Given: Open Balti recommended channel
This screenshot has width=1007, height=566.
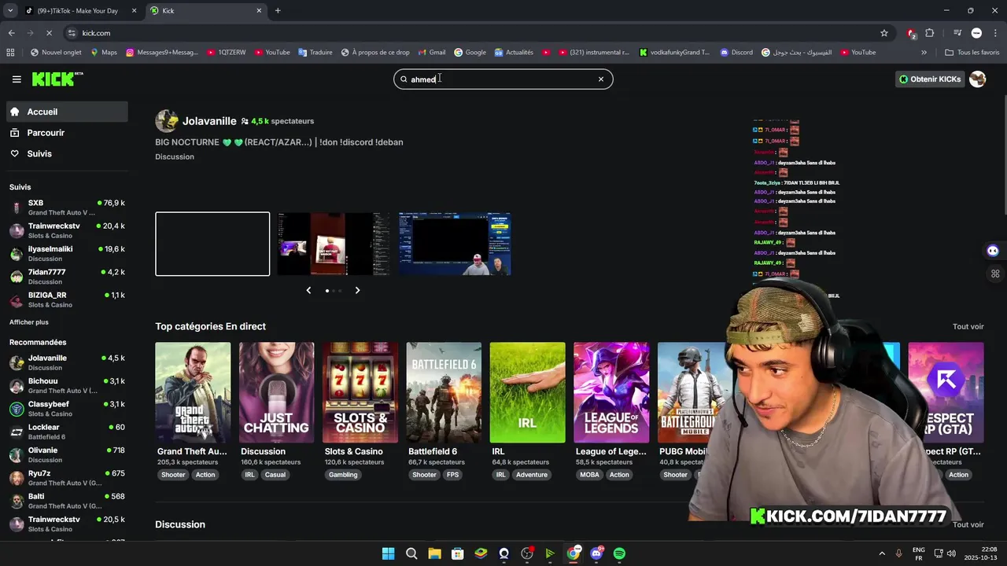Looking at the screenshot, I should (67, 501).
